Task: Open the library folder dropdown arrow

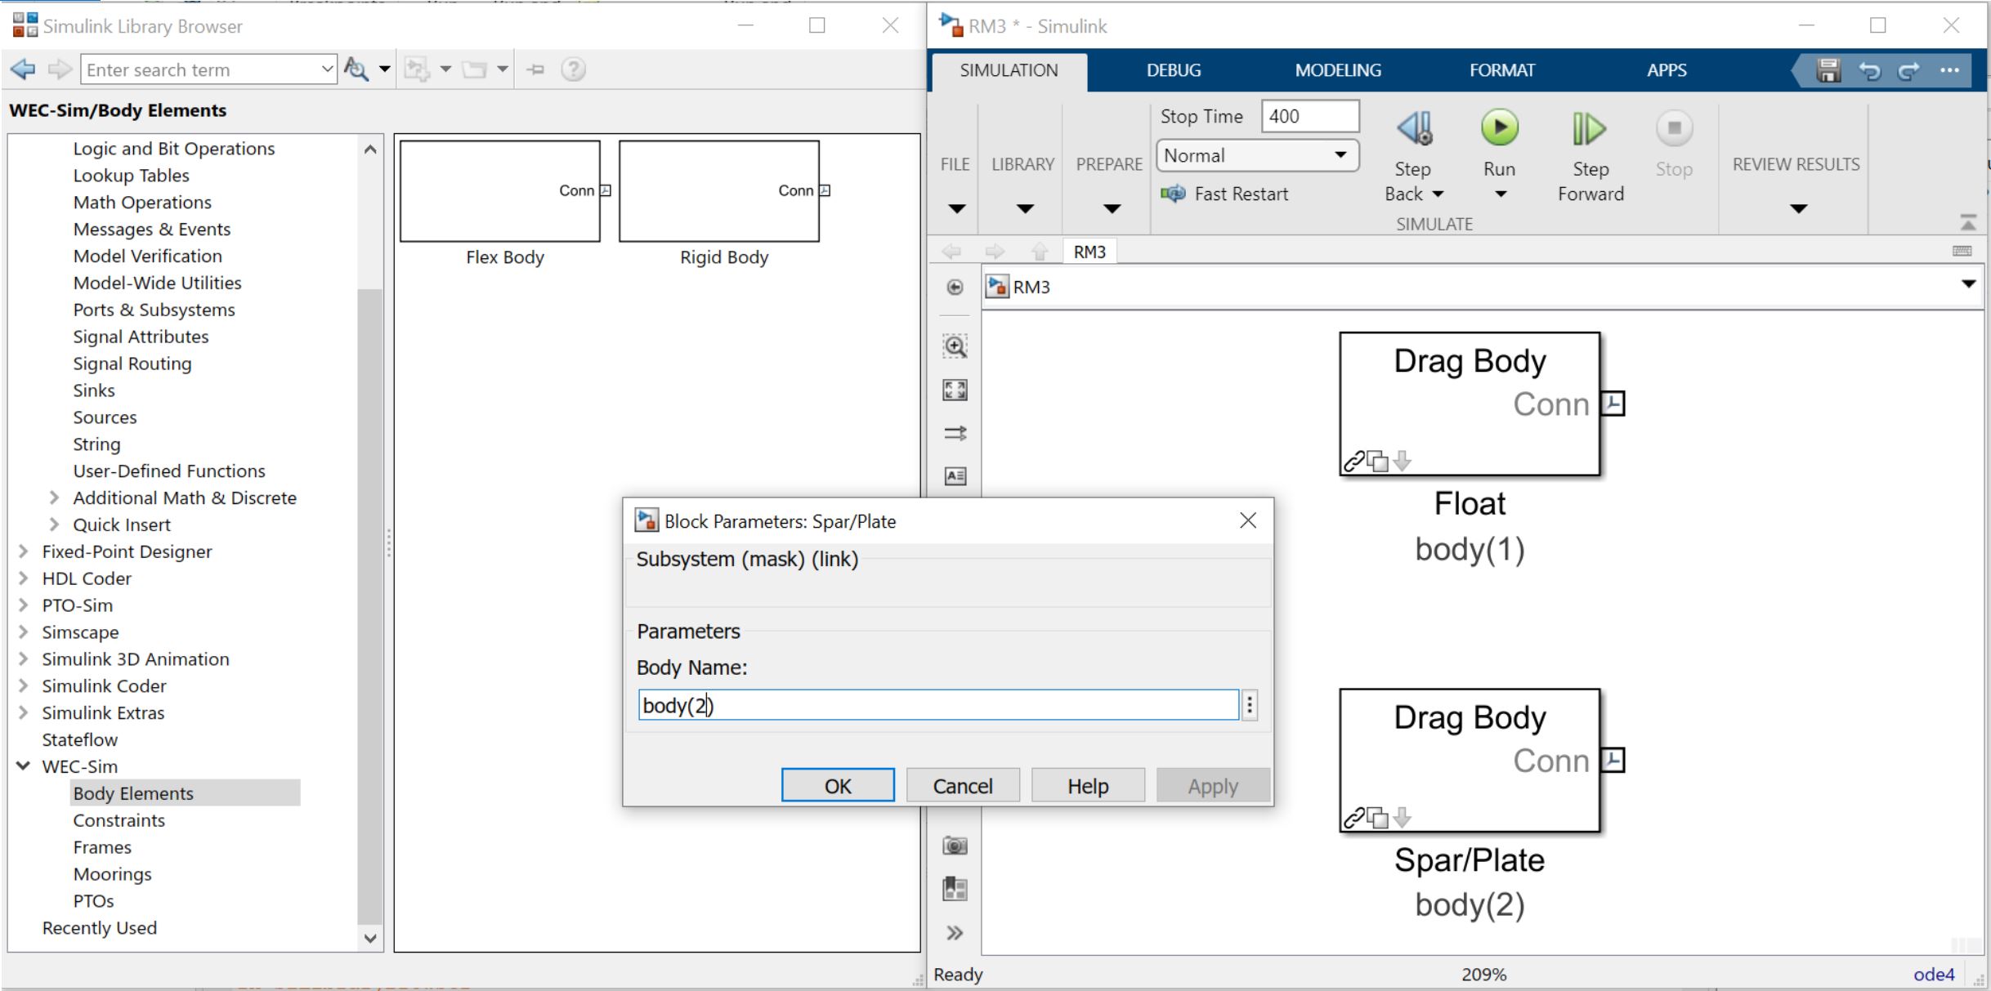Action: click(x=503, y=69)
